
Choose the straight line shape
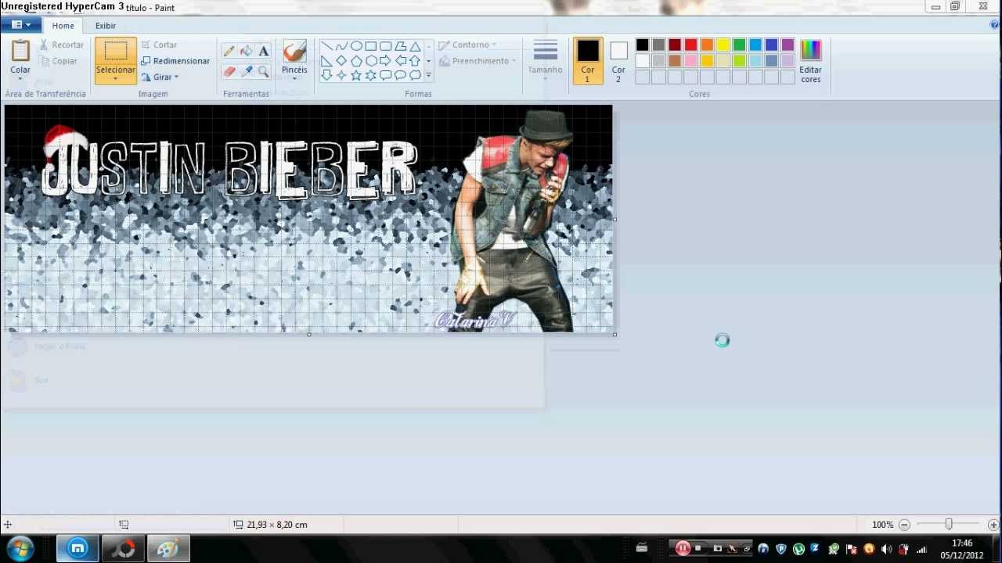pos(326,46)
